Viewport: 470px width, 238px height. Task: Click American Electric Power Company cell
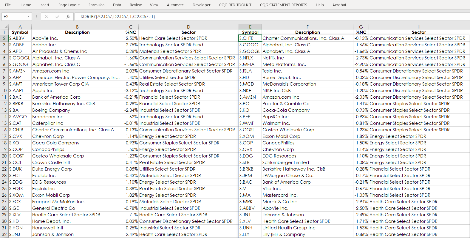(x=77, y=78)
